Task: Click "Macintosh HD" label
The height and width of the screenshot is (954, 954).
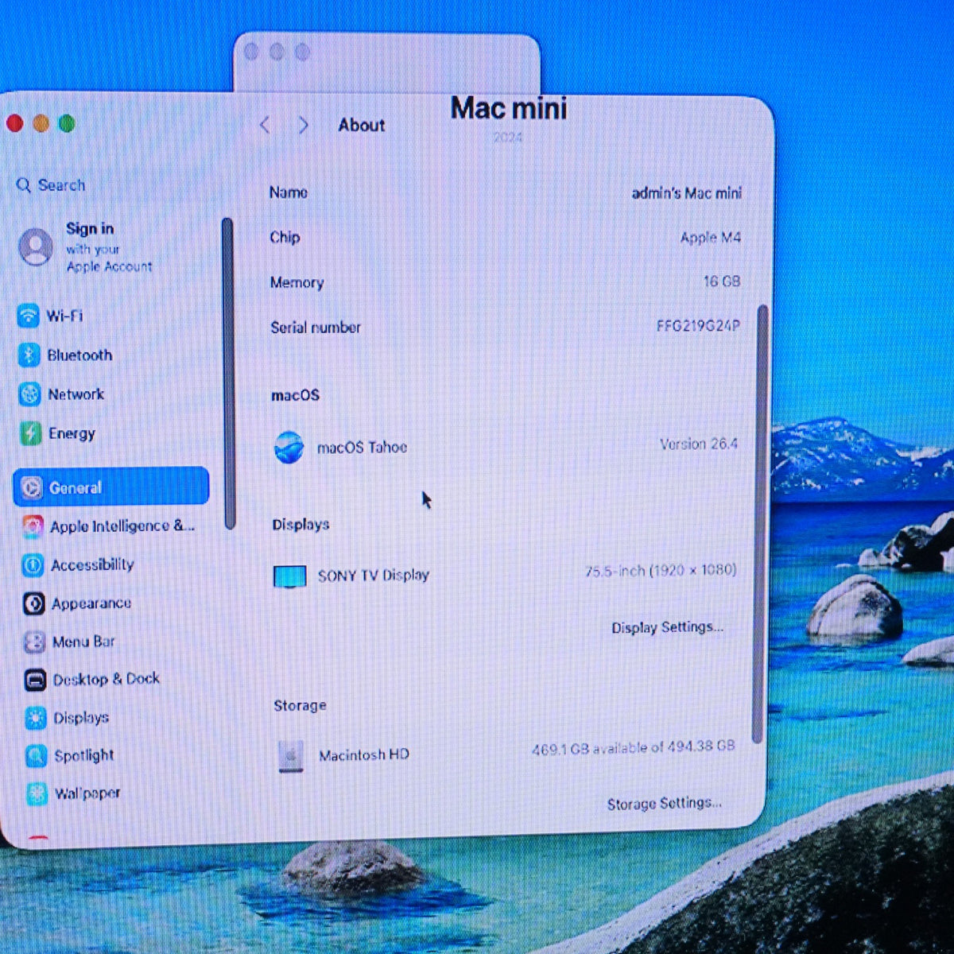Action: [364, 755]
